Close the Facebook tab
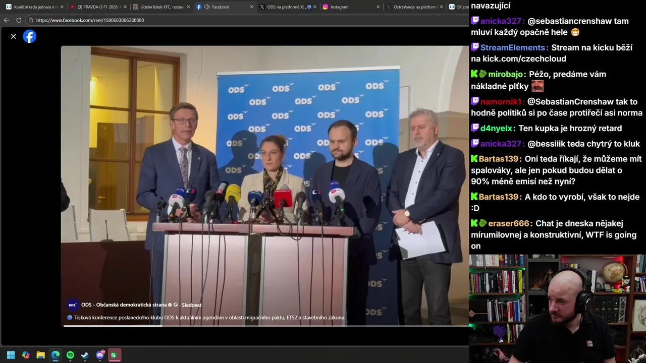This screenshot has width=646, height=363. click(x=252, y=7)
